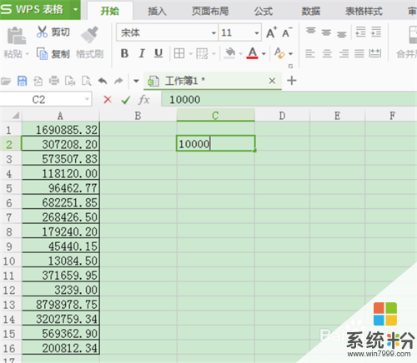Image resolution: width=417 pixels, height=363 pixels.
Task: Add new document with plus
Action: tap(292, 81)
